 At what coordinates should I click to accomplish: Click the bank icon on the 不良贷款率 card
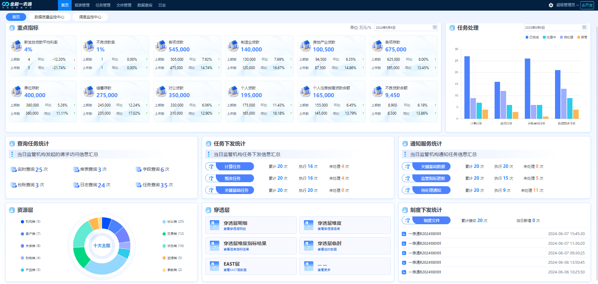coord(88,45)
